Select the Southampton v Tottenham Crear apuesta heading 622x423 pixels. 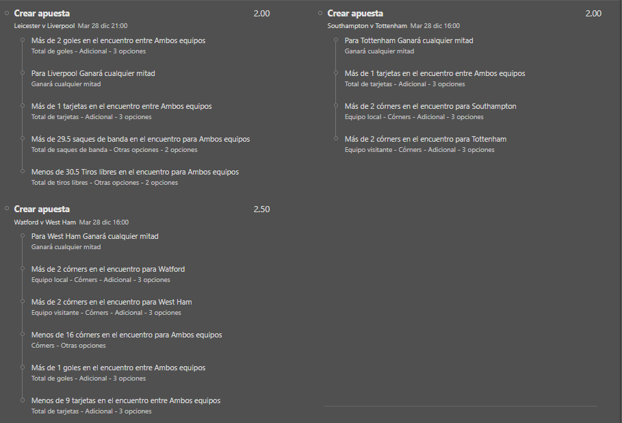point(355,13)
